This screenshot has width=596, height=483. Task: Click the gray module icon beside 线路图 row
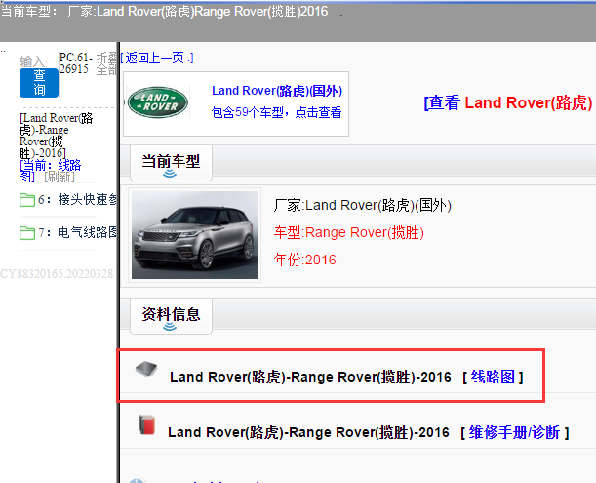[146, 369]
